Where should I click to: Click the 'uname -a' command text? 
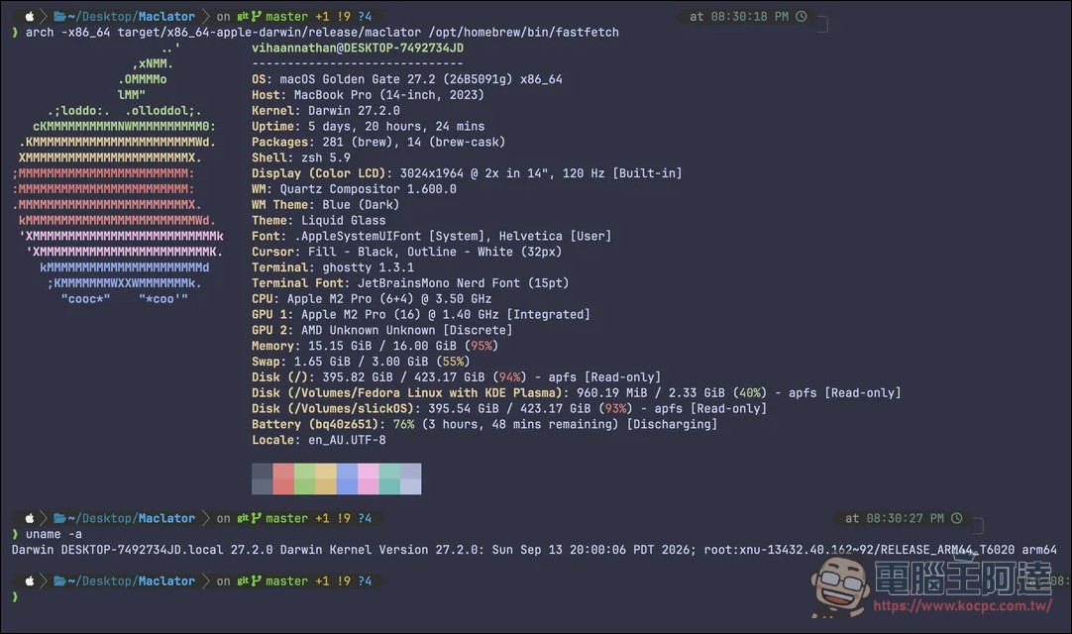pyautogui.click(x=54, y=534)
